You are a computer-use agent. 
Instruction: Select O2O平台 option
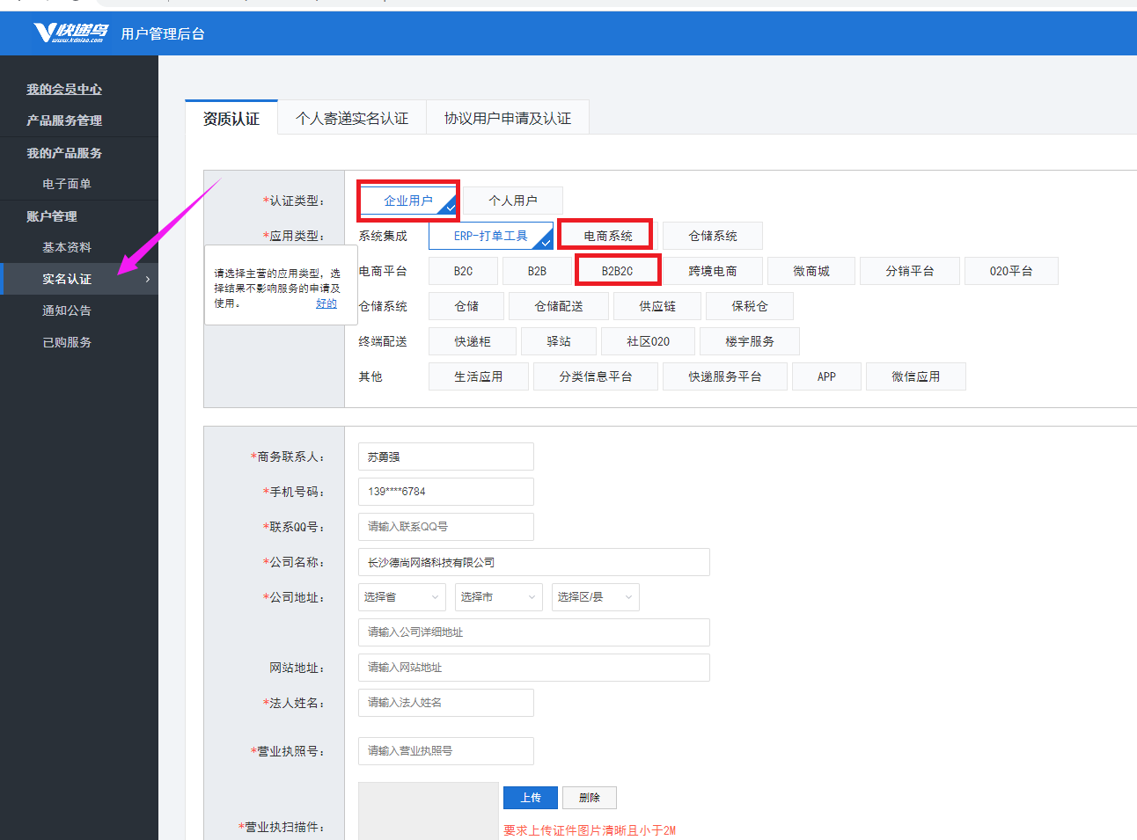(x=1011, y=271)
